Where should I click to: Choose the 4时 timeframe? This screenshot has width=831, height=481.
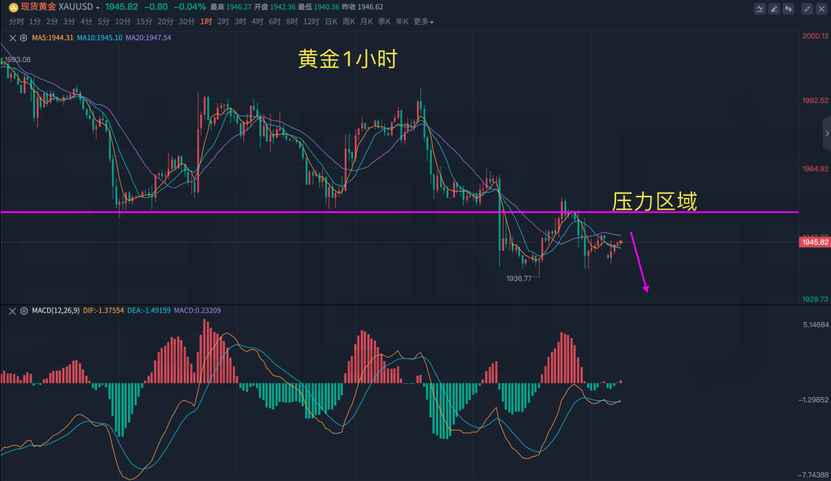[258, 22]
